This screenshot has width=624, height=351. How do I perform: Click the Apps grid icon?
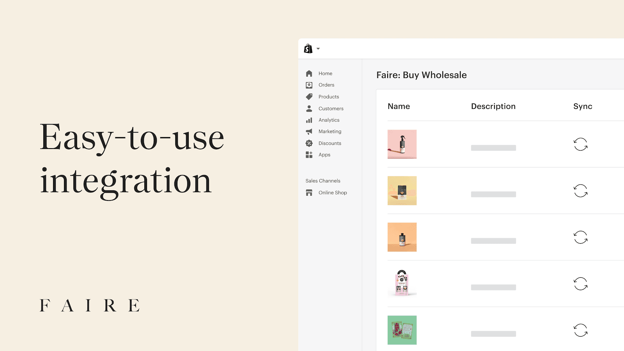309,155
